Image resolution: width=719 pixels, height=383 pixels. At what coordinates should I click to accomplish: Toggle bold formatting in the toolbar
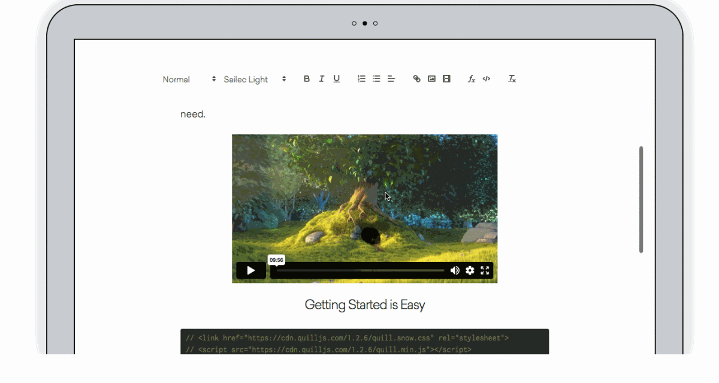[307, 79]
